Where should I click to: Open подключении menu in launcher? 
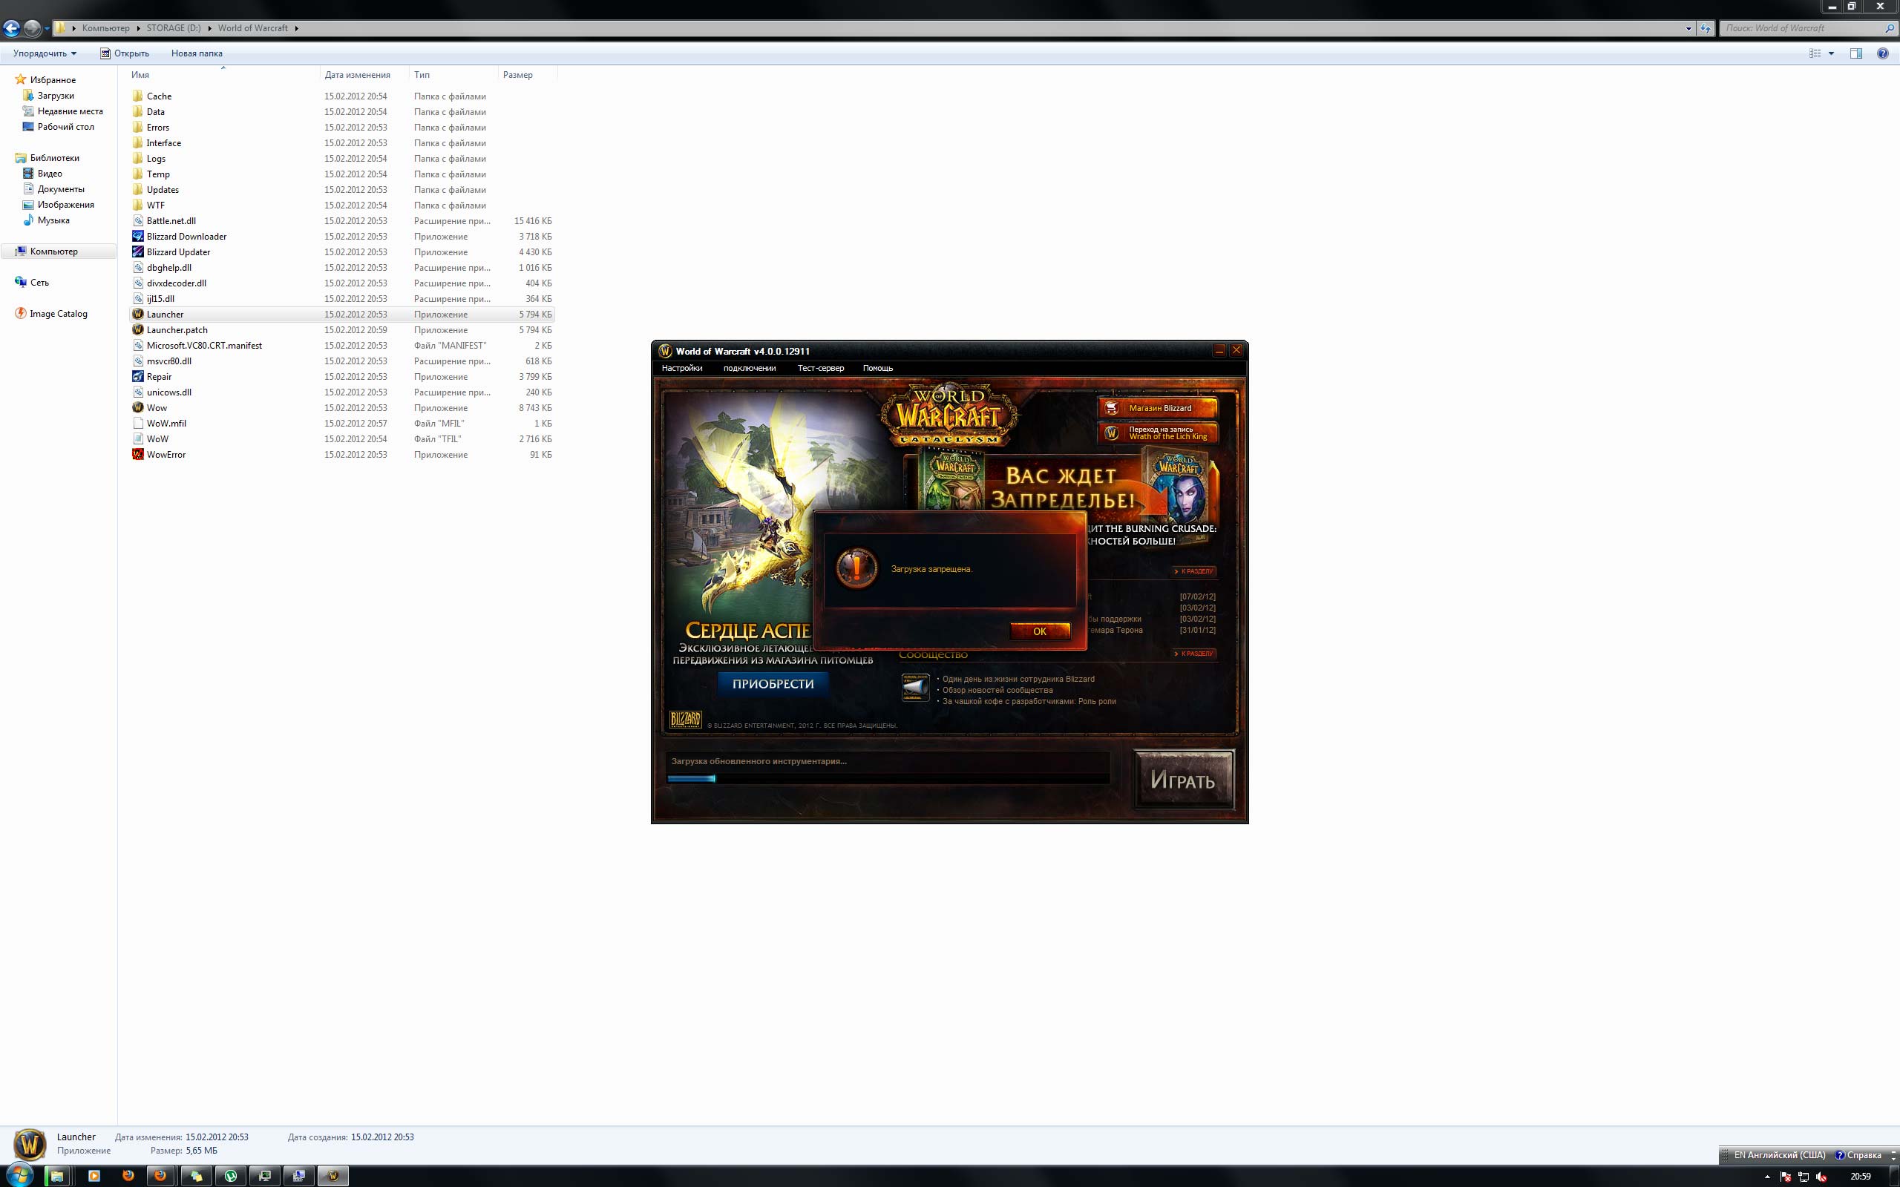pos(749,368)
